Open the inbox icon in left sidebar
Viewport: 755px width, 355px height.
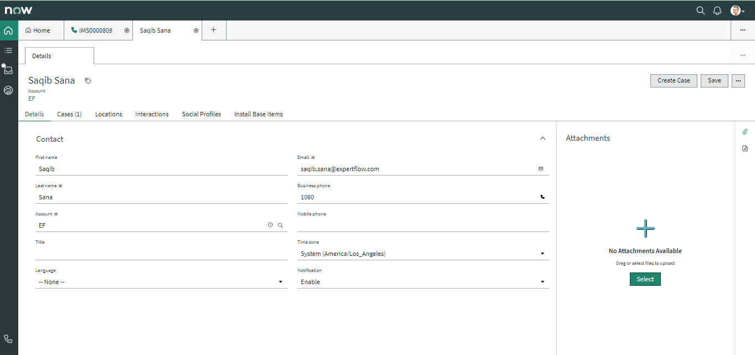(8, 70)
